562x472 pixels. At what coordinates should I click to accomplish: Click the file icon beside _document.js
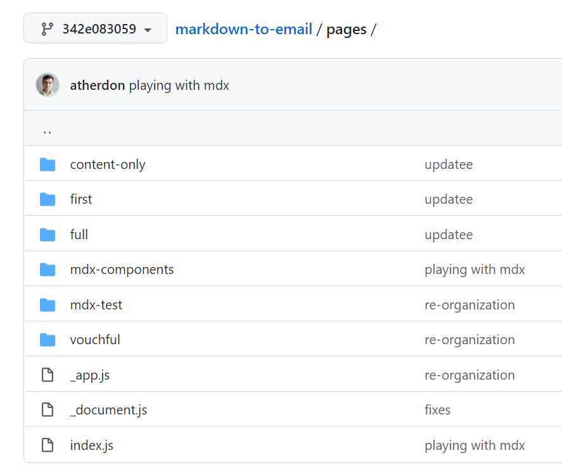(x=48, y=410)
